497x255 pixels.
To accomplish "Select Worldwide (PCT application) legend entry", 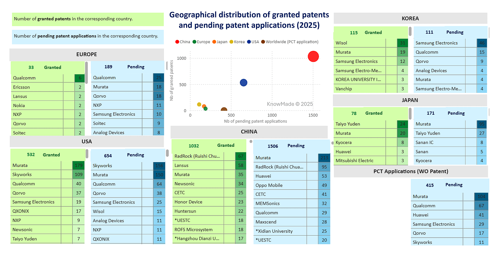I will (x=290, y=42).
